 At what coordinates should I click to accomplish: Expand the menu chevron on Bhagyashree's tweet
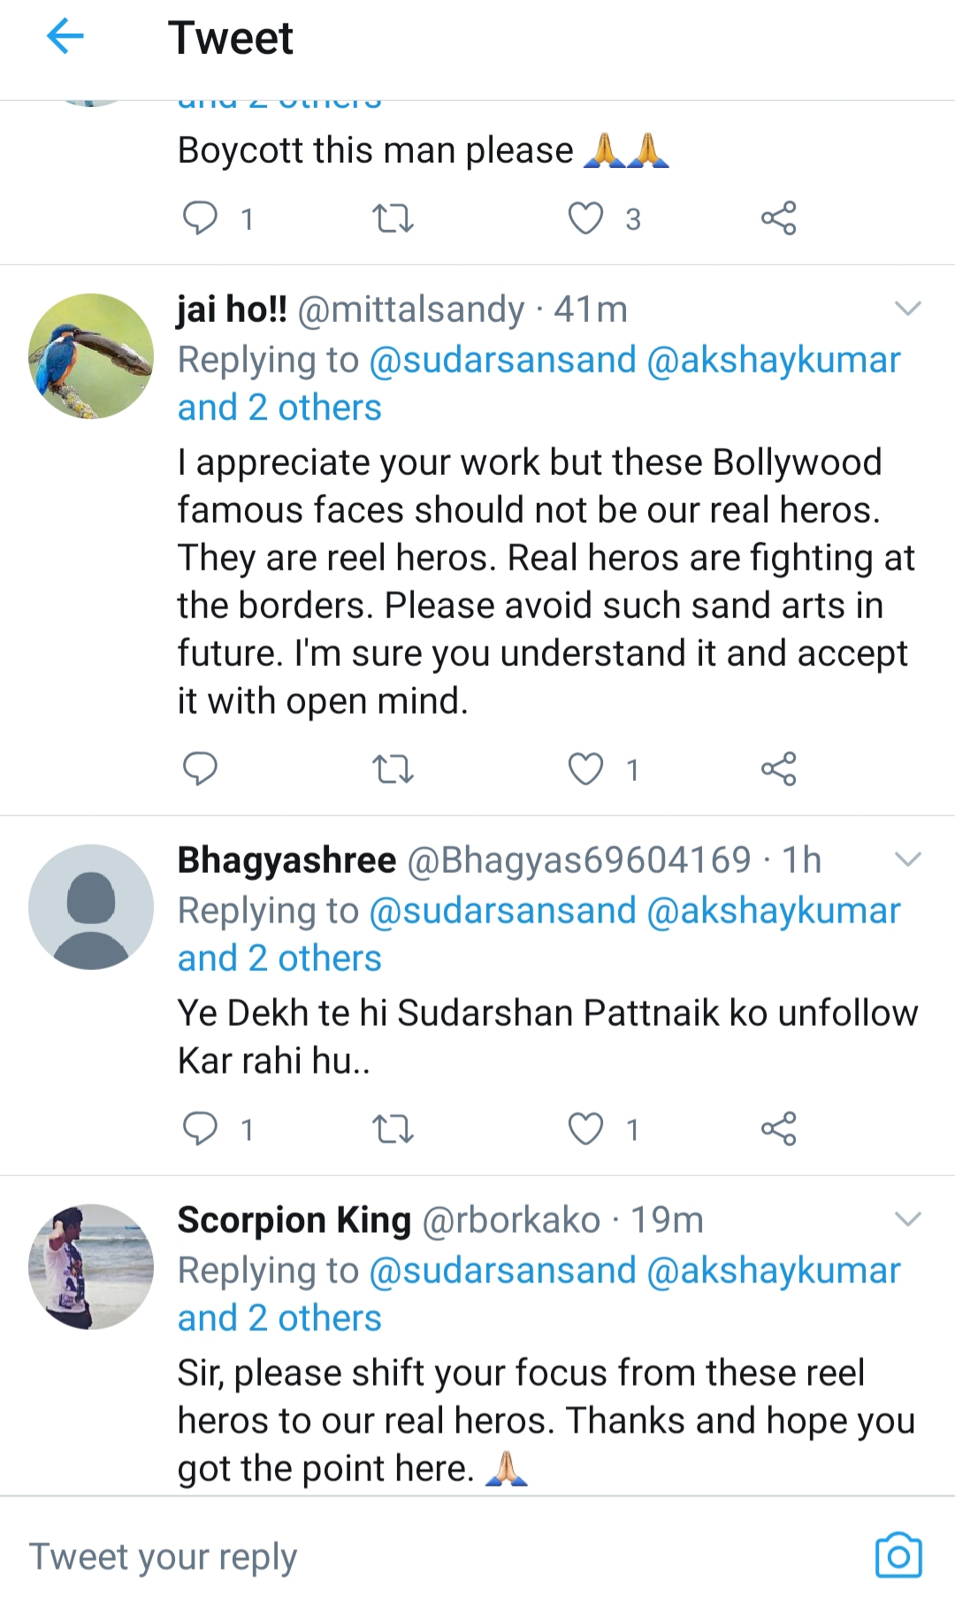point(907,860)
